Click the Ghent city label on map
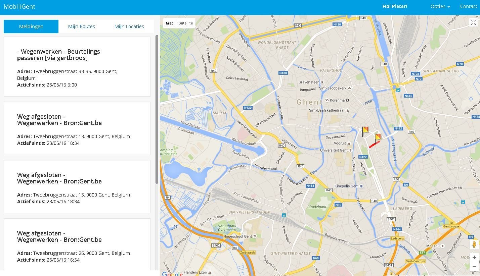The height and width of the screenshot is (276, 480). [309, 102]
